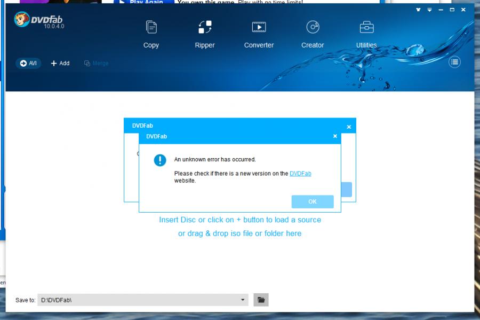This screenshot has width=480, height=320.
Task: Click the D:\DVDFab\ save path field
Action: point(142,300)
